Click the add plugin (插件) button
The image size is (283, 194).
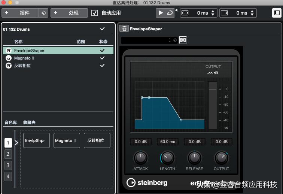click(20, 13)
